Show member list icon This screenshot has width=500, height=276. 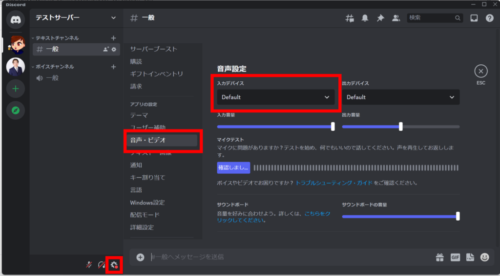(396, 18)
